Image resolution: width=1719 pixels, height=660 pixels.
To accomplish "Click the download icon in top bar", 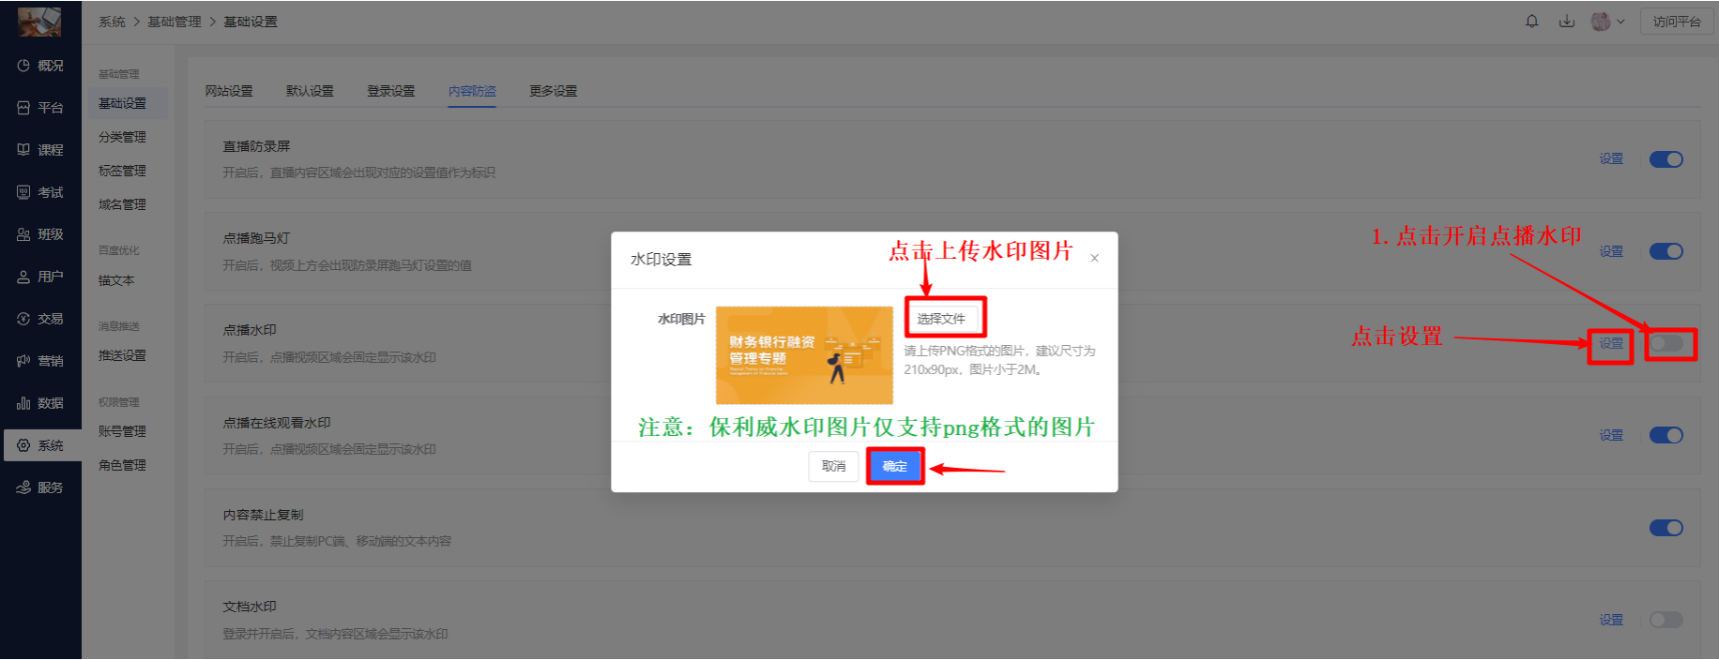I will coord(1566,21).
